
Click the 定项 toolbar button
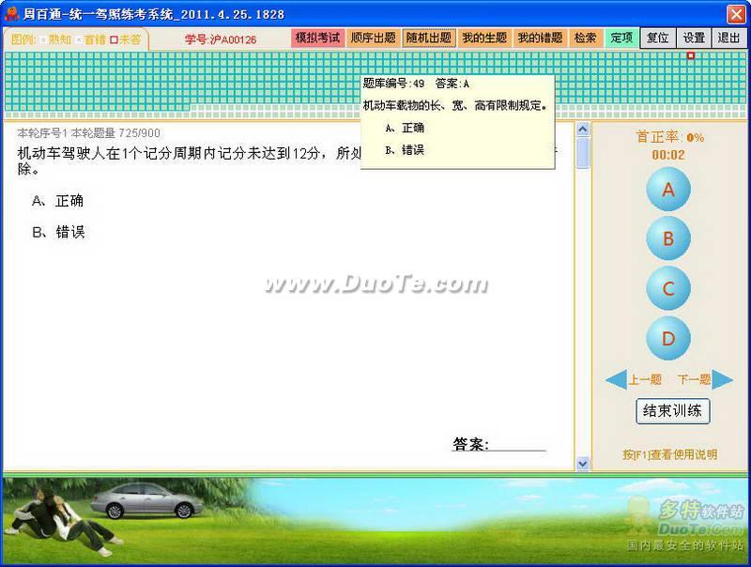[x=621, y=38]
